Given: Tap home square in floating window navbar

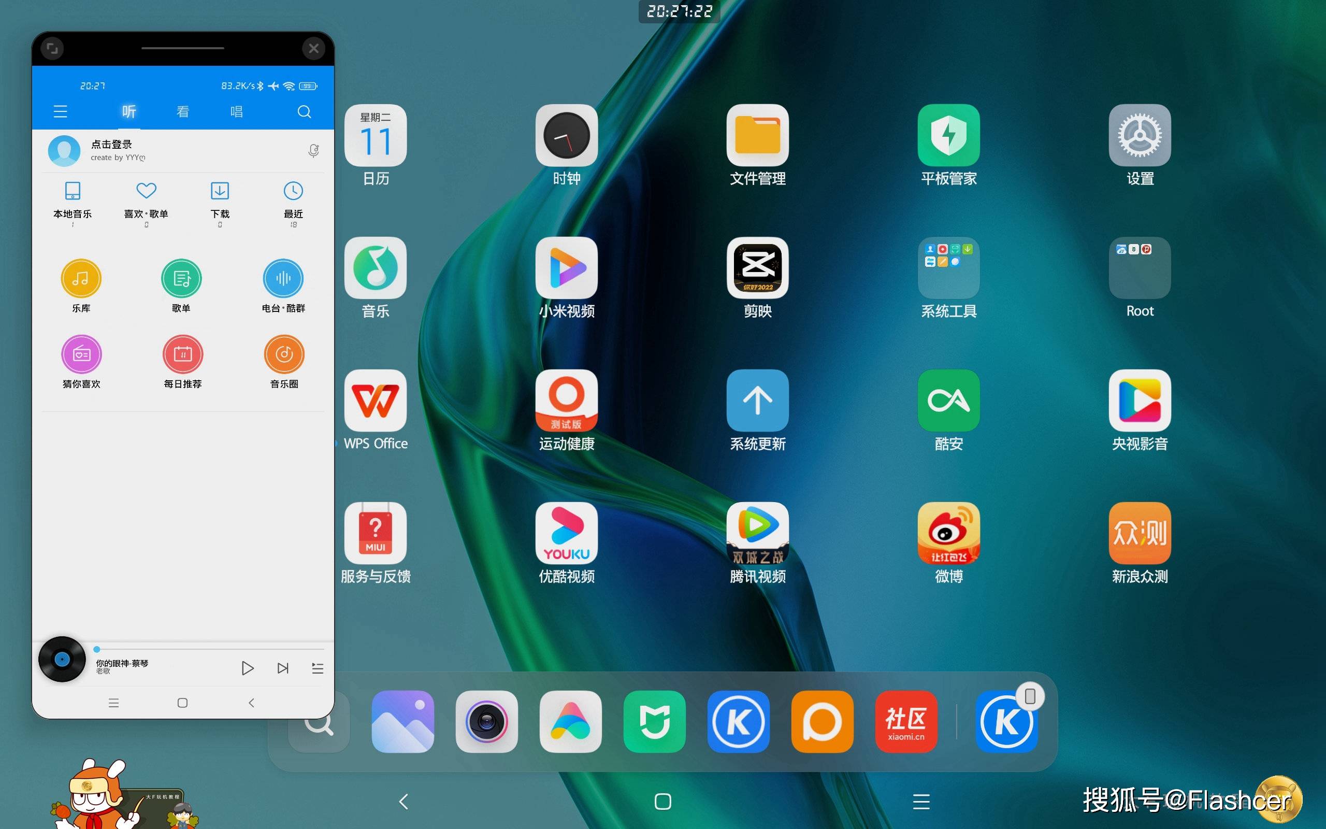Looking at the screenshot, I should click(182, 703).
